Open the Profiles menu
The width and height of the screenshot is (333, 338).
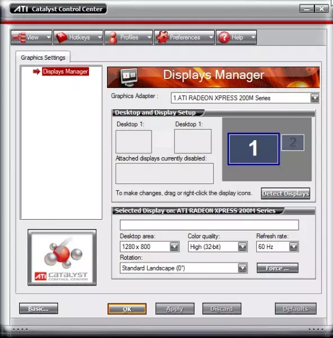pyautogui.click(x=128, y=37)
